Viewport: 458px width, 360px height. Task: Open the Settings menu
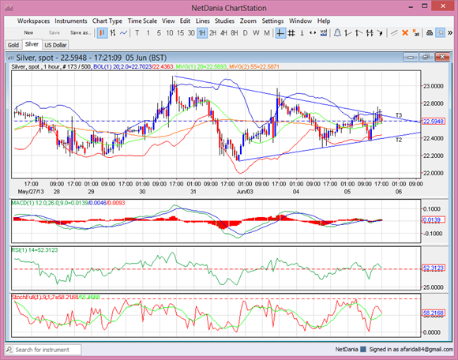coord(272,21)
